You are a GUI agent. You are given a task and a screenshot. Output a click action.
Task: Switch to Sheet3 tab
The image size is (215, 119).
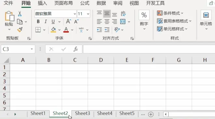(82, 113)
